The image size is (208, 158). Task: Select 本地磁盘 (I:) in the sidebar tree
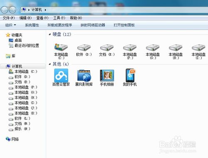[x=23, y=103]
